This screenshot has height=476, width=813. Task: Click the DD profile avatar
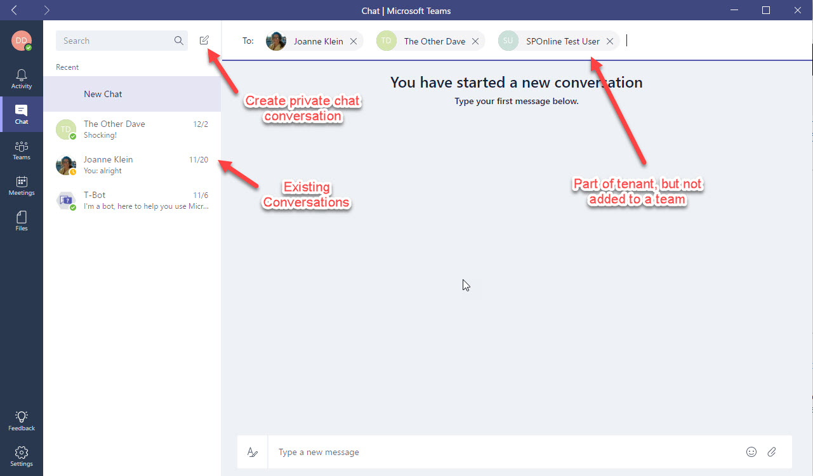22,41
